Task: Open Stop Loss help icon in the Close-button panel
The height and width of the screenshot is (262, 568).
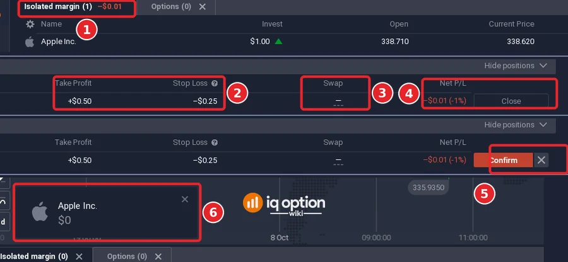Action: click(x=215, y=84)
